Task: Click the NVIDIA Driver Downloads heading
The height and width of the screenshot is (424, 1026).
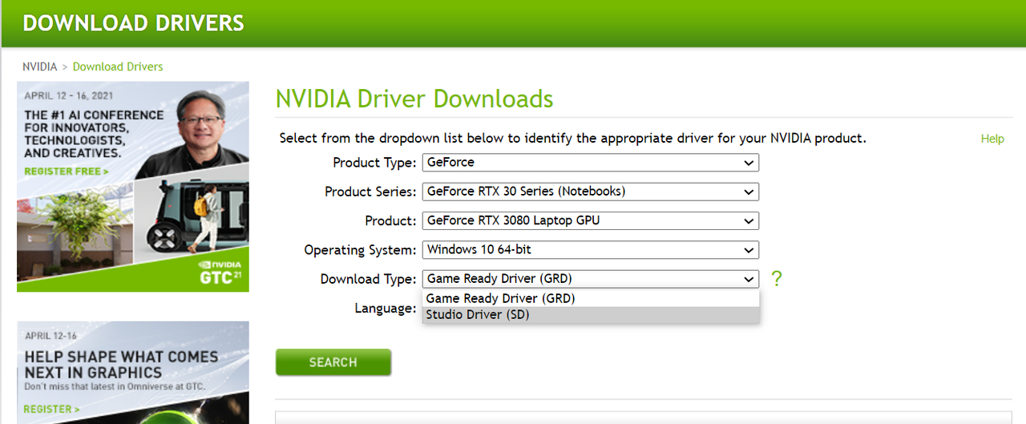Action: click(x=414, y=99)
